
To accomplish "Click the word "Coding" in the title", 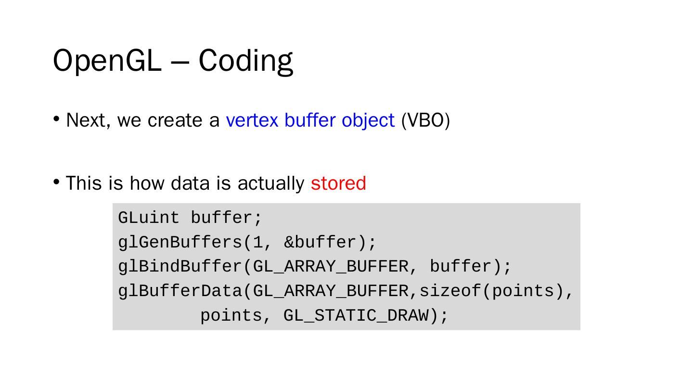I will (245, 61).
